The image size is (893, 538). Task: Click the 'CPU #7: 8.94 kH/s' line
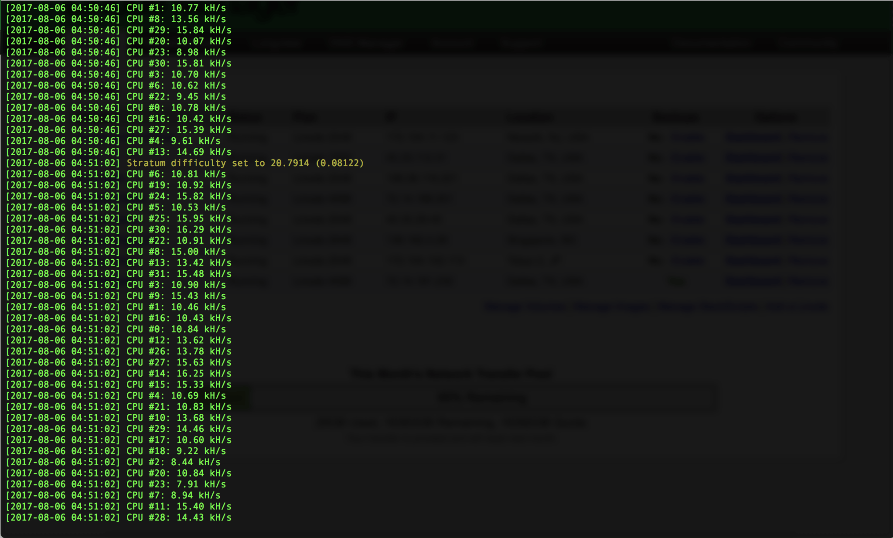point(113,495)
